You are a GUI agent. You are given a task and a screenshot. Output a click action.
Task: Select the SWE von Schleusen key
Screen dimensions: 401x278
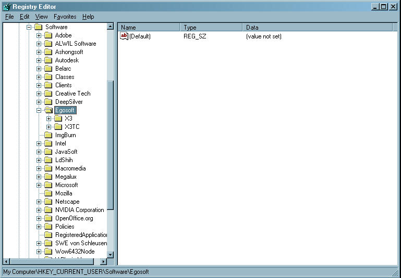[81, 243]
